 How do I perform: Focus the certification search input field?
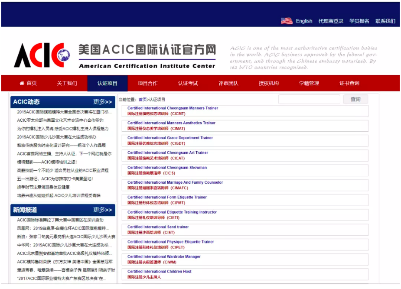pyautogui.click(x=309, y=99)
